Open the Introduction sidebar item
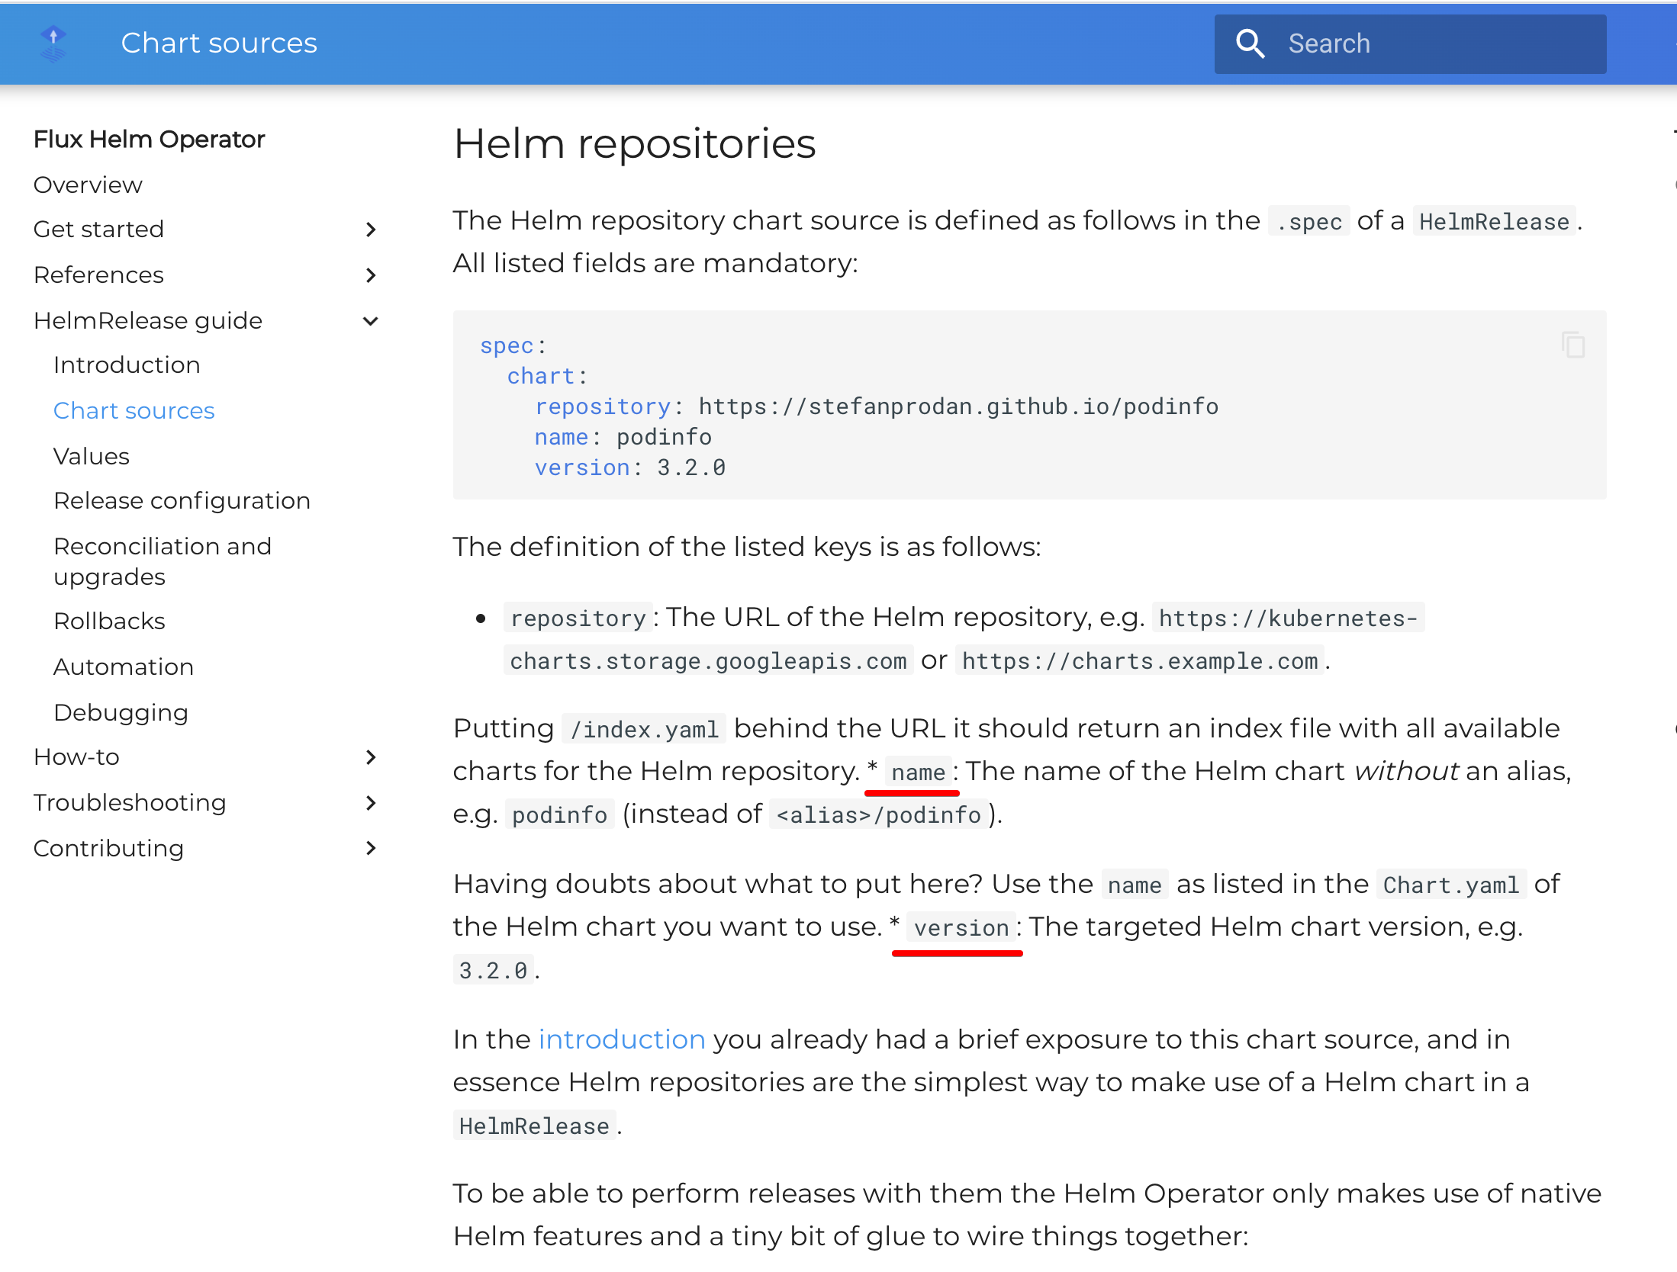The image size is (1677, 1272). point(127,365)
